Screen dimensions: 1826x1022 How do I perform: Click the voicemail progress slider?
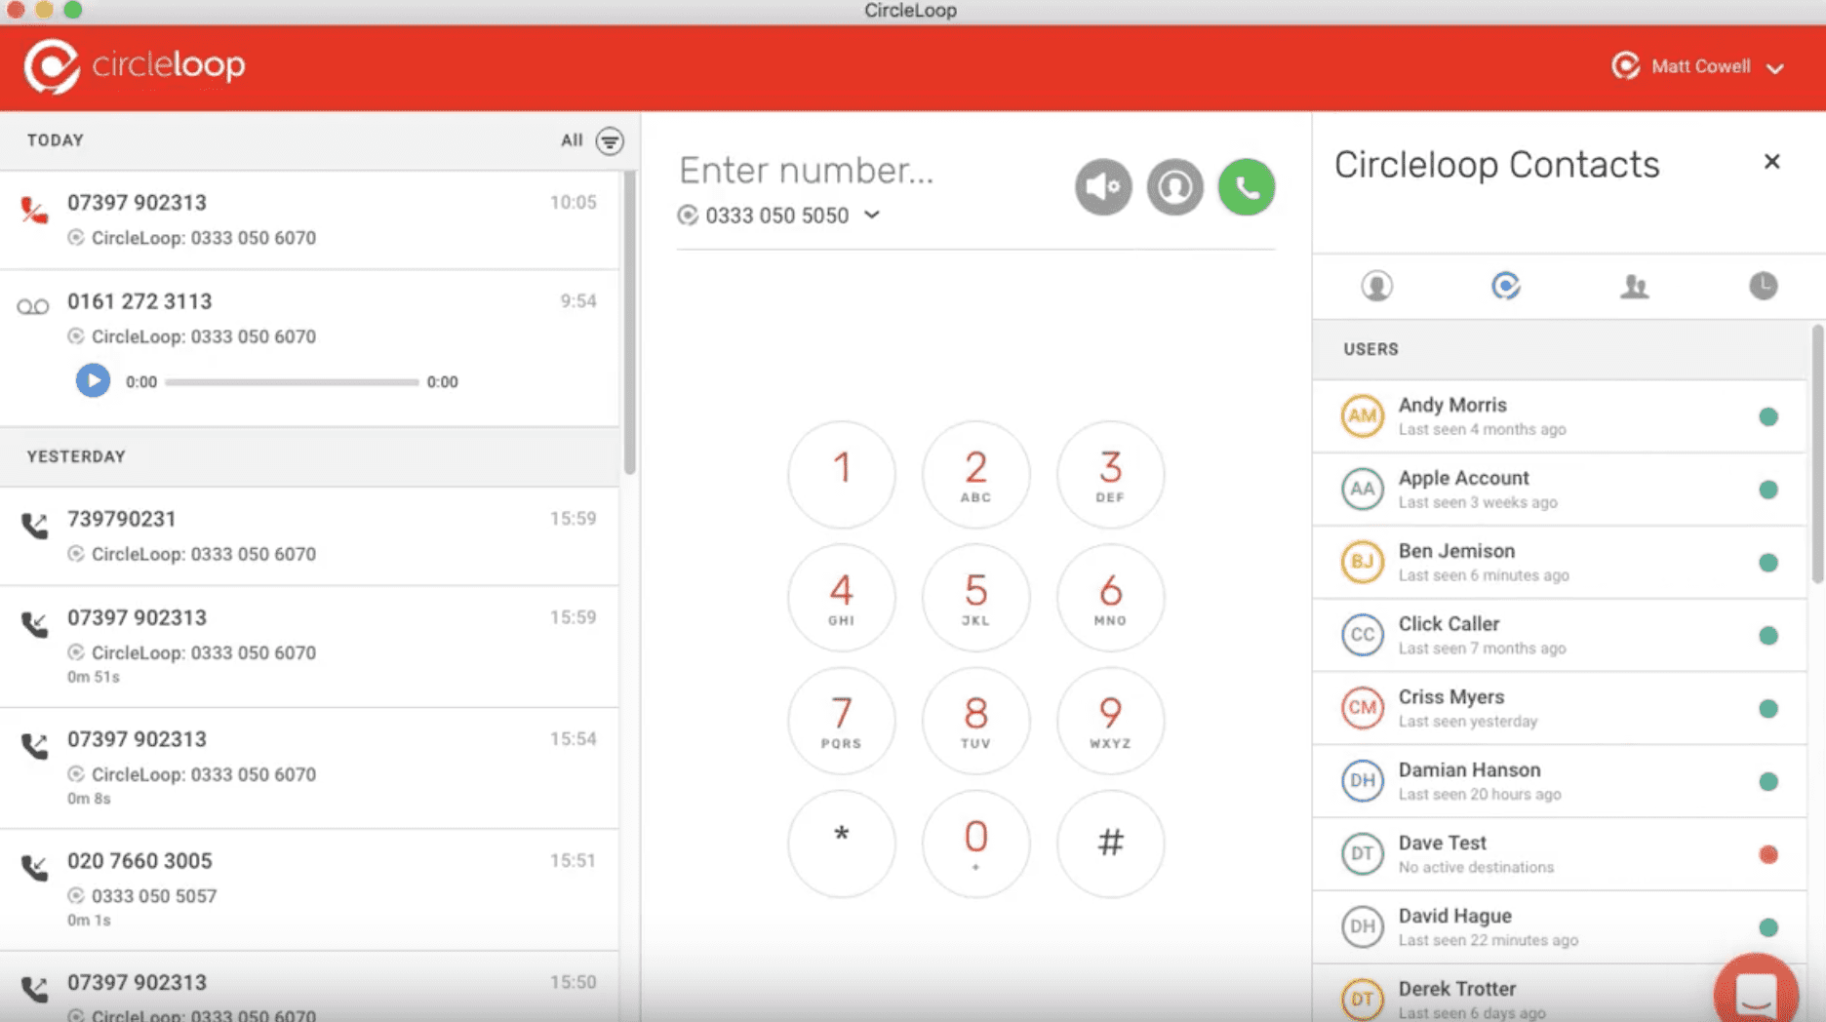tap(292, 382)
